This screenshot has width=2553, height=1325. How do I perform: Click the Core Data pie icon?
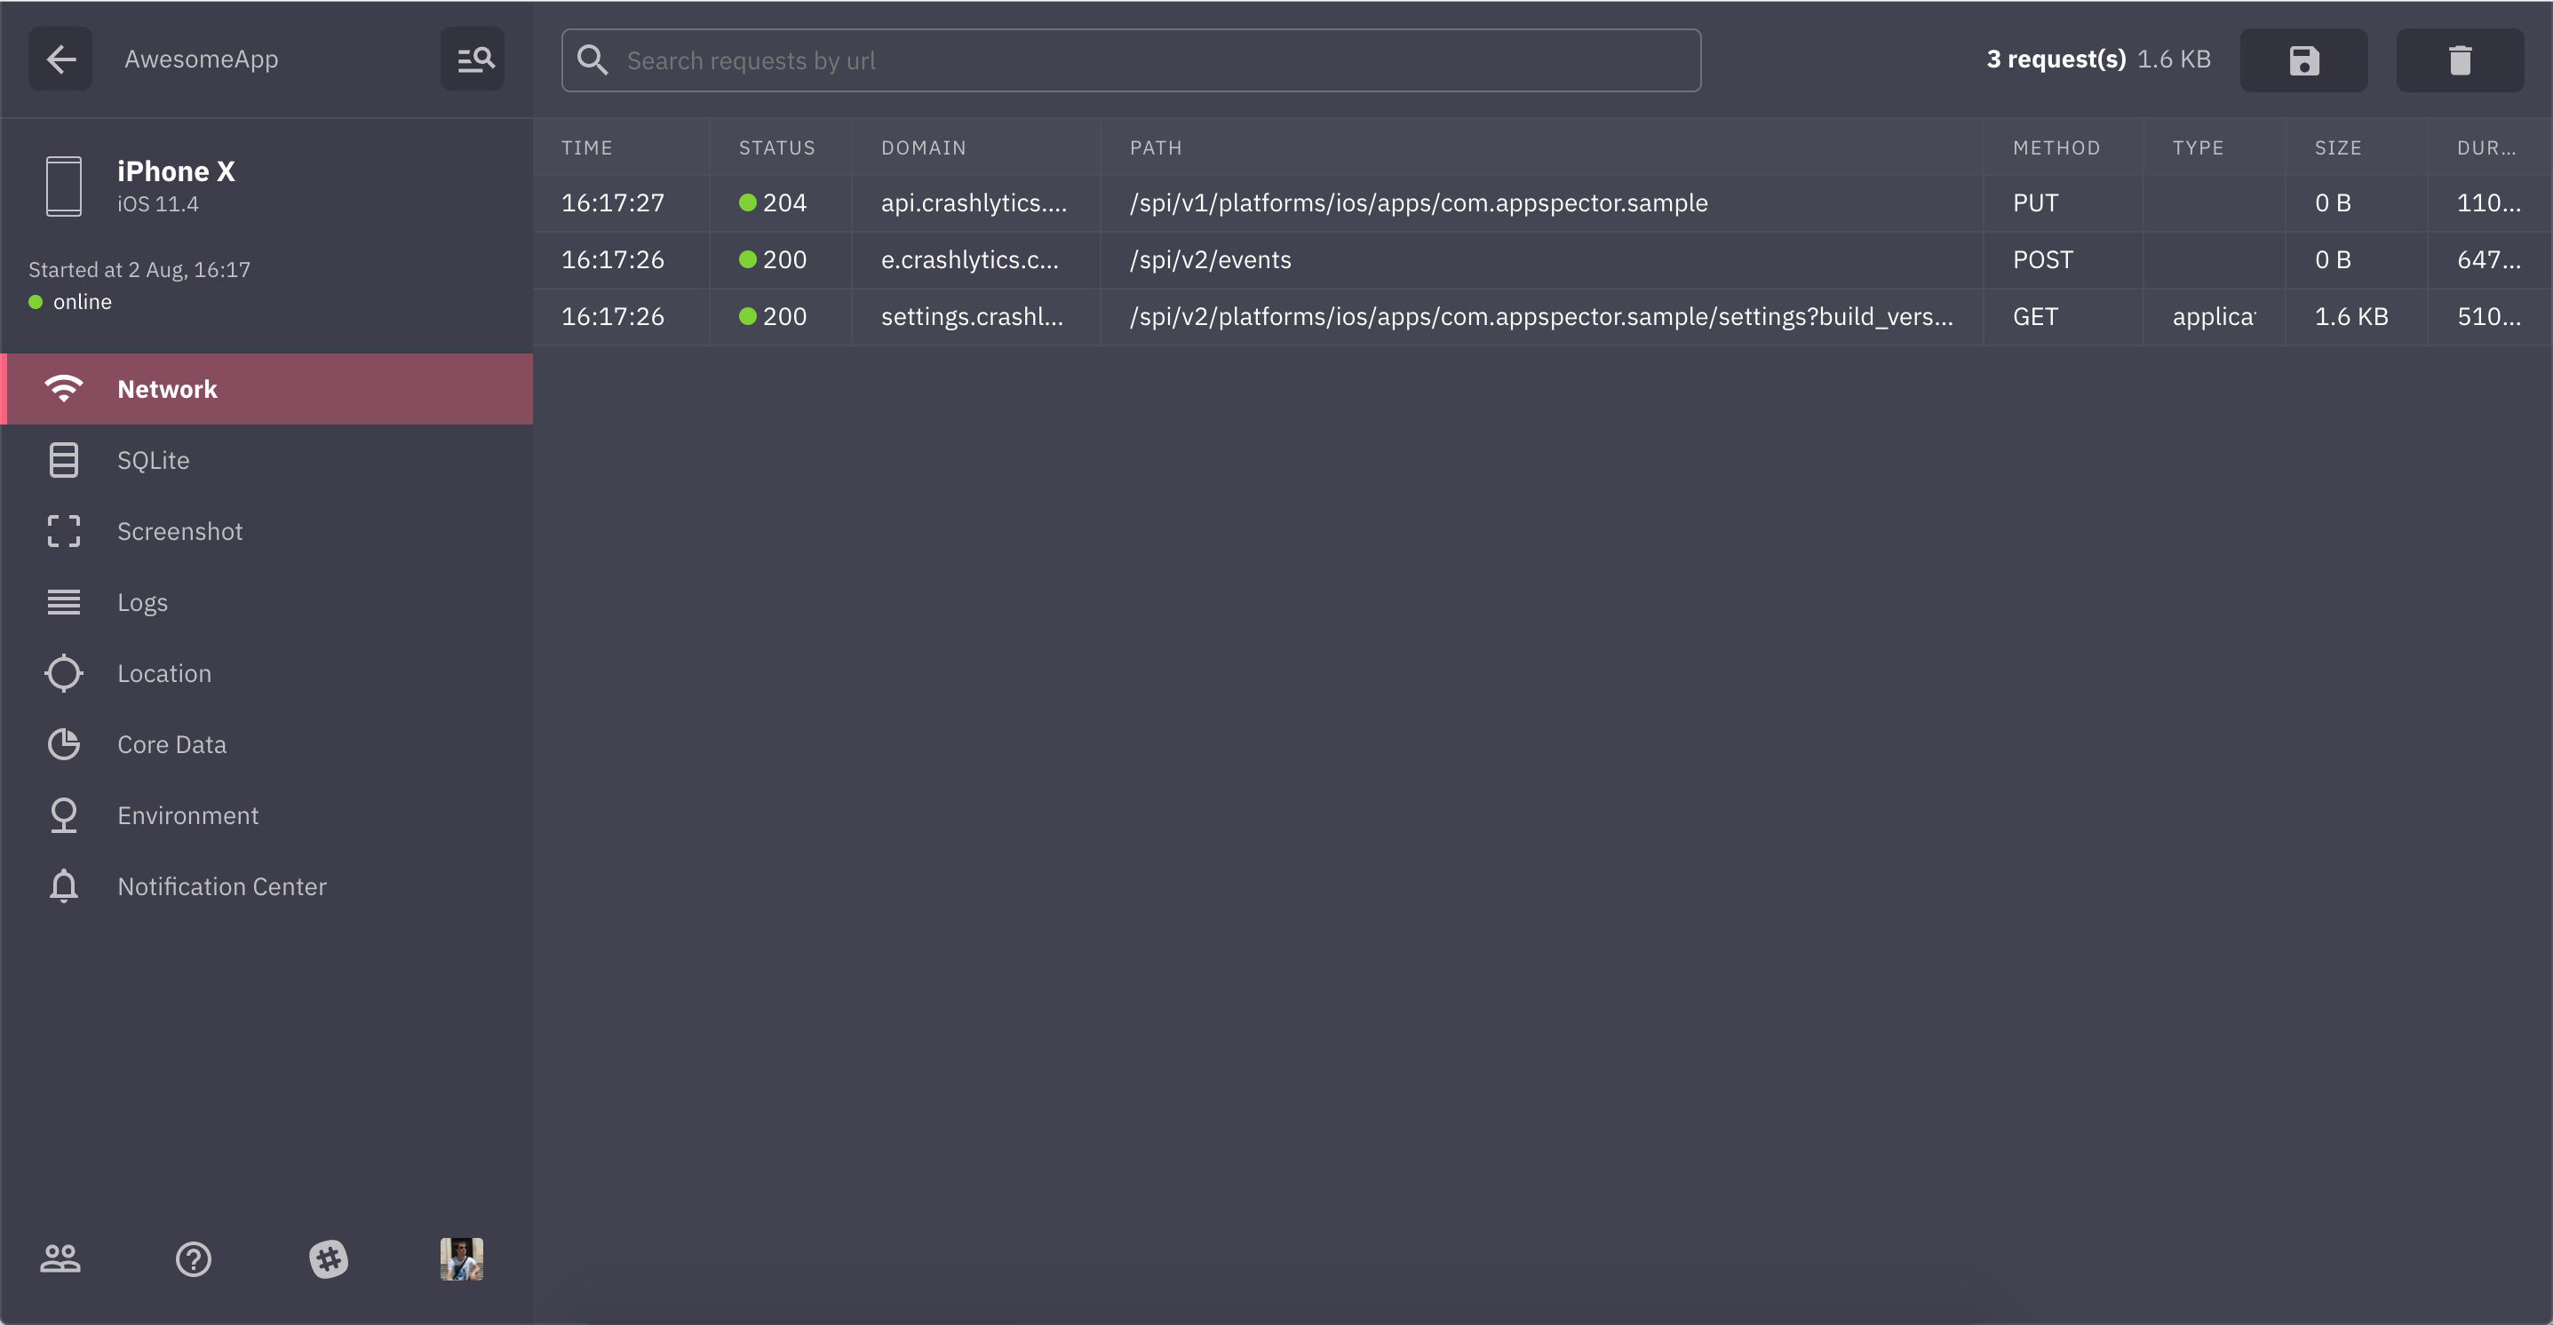63,744
